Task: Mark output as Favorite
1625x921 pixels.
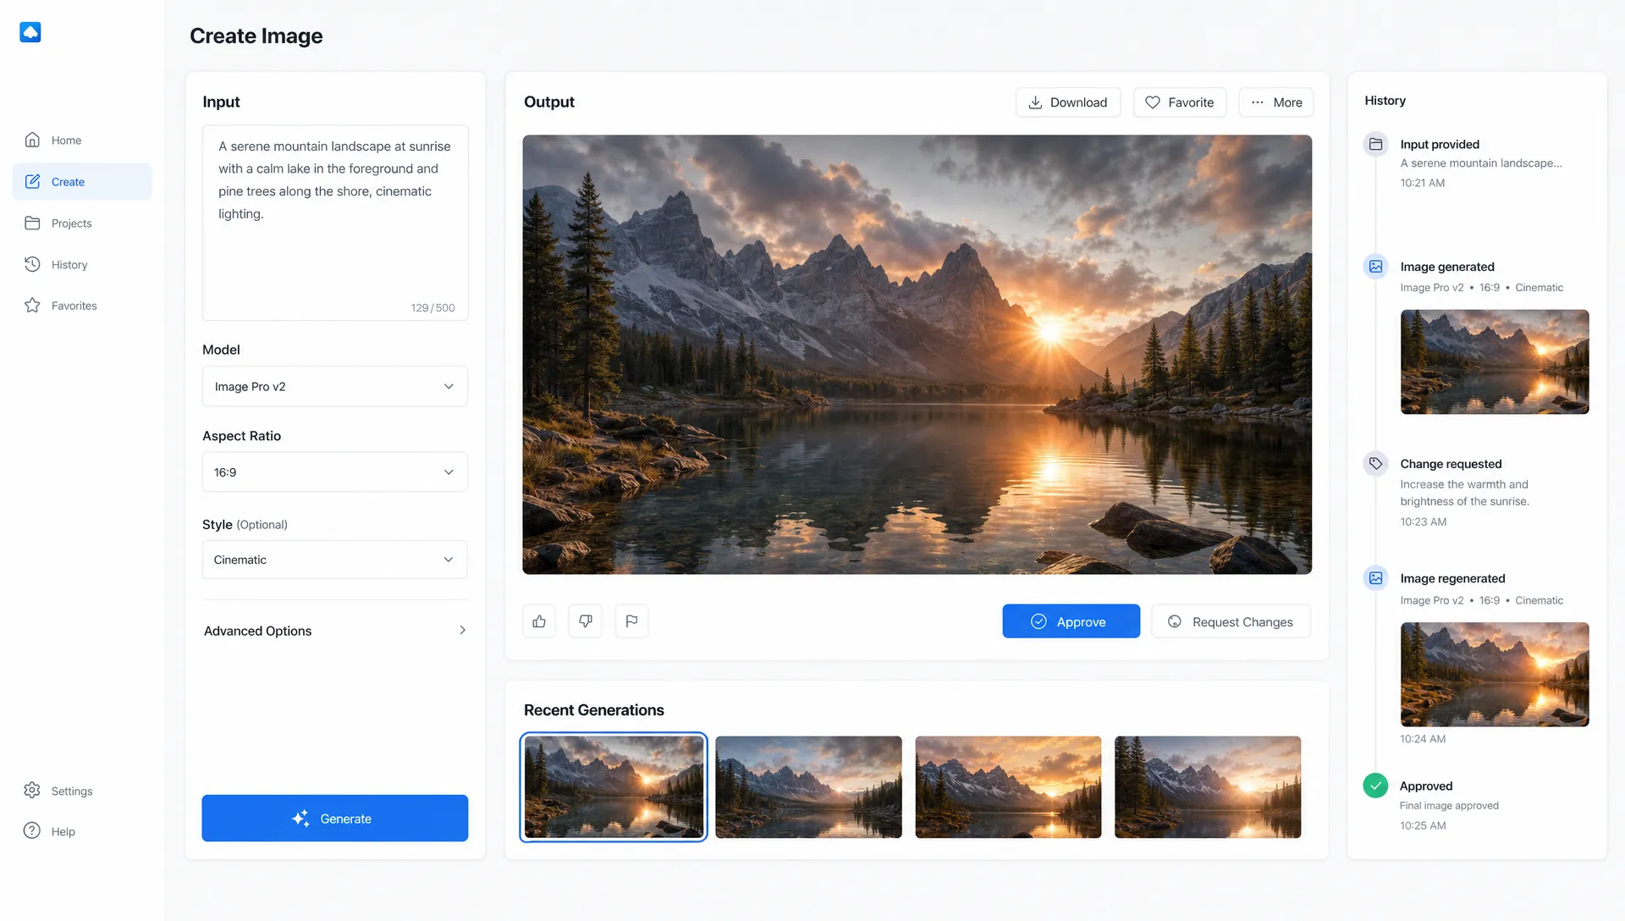Action: click(1180, 102)
